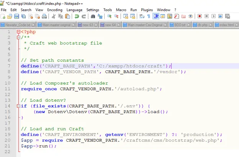The width and height of the screenshot is (239, 157).
Task: Open the View menu
Action: coord(39,10)
